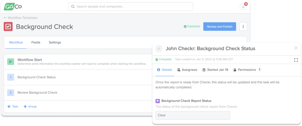Open the Assignees tab
This screenshot has width=302, height=126.
[x=187, y=70]
